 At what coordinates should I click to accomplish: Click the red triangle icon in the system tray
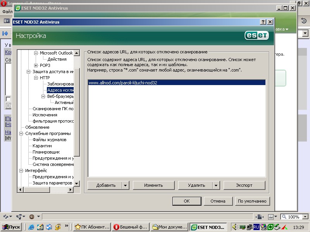point(284,227)
